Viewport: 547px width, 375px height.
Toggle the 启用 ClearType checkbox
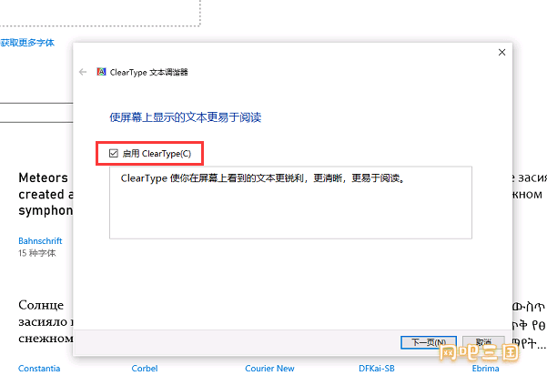114,153
